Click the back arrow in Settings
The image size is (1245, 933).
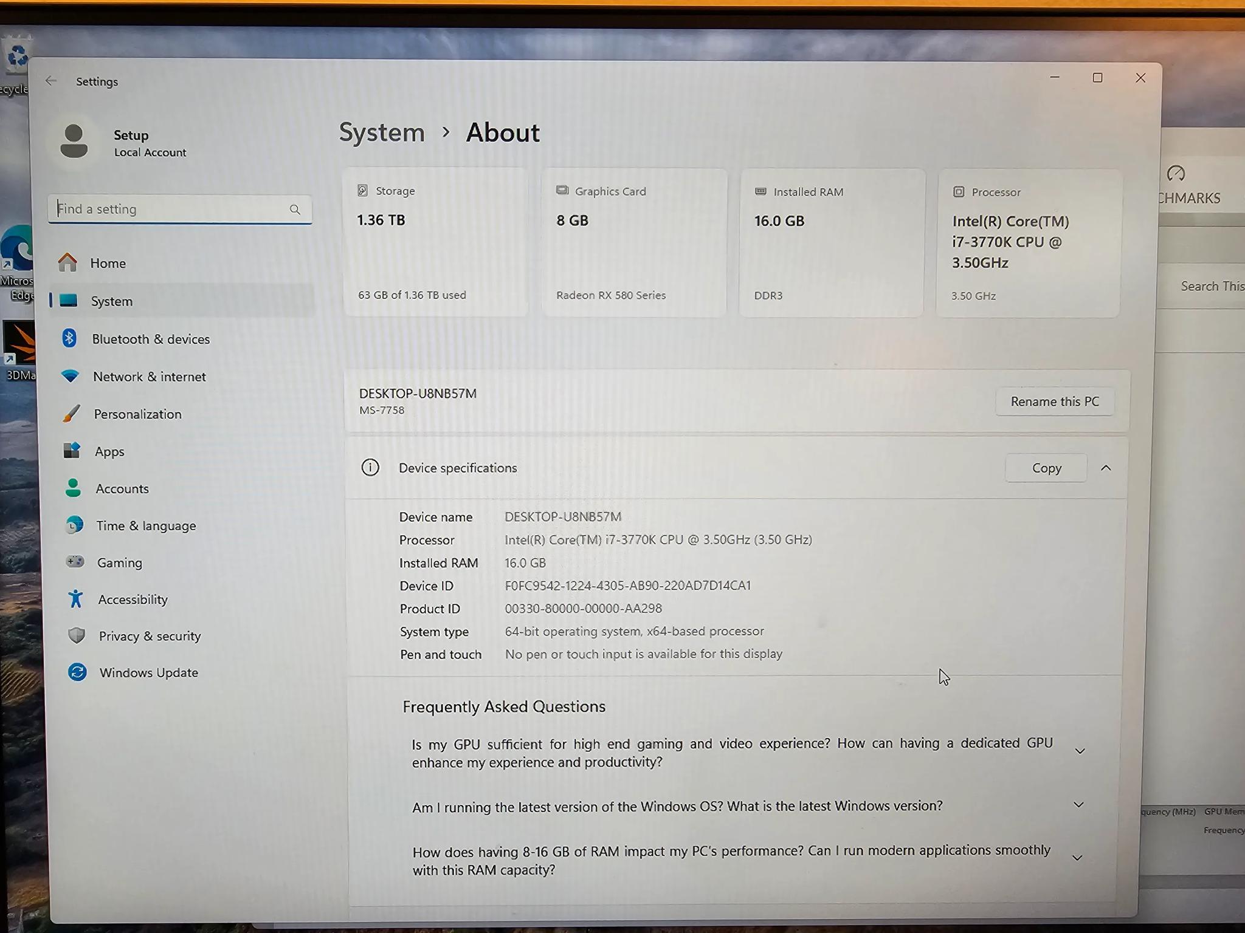[51, 81]
